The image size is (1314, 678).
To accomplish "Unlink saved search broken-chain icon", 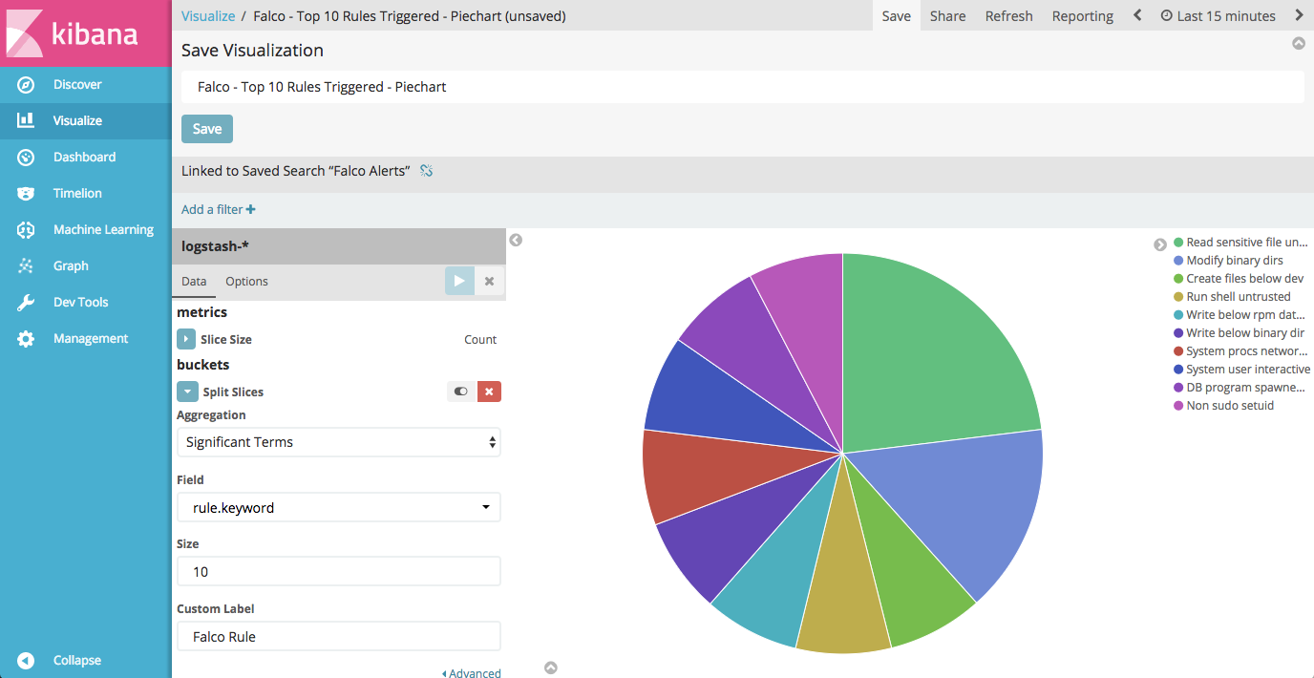I will (x=427, y=171).
